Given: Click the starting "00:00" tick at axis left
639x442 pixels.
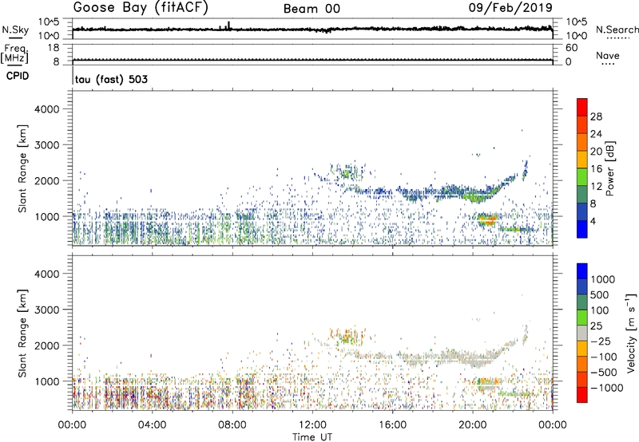Looking at the screenshot, I should 73,425.
